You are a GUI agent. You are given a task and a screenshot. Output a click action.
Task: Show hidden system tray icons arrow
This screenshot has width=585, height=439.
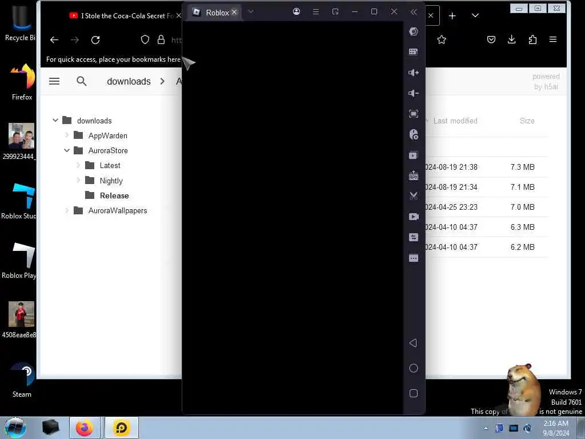coord(486,428)
